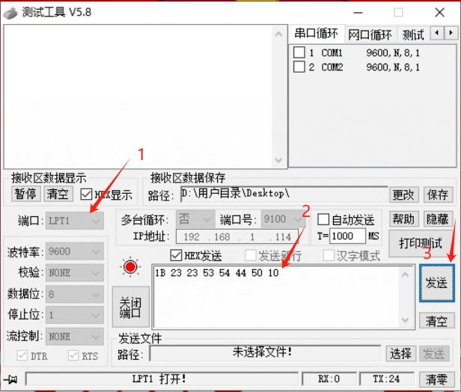Click the 打印测试 button
Viewport: 461px width, 392px height.
421,244
